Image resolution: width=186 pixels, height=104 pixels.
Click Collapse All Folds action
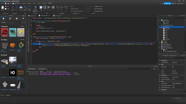[99, 11]
